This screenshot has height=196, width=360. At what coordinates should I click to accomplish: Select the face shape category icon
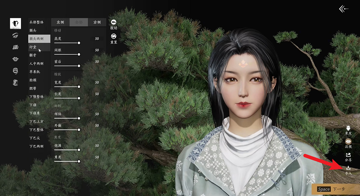15,23
